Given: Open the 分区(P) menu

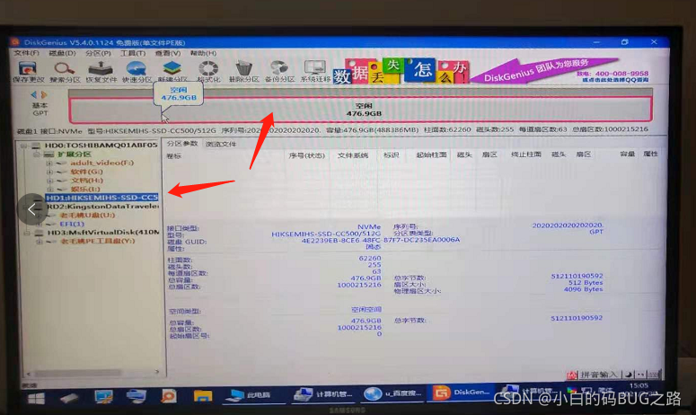Looking at the screenshot, I should pos(98,53).
